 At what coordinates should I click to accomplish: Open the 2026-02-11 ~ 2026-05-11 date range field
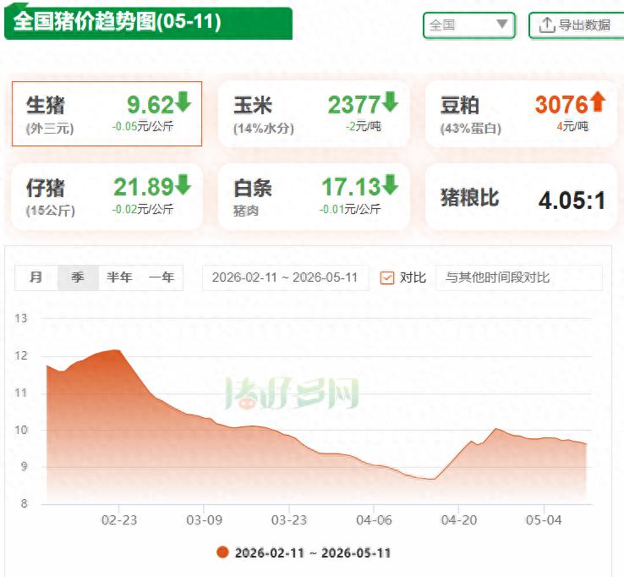click(285, 278)
